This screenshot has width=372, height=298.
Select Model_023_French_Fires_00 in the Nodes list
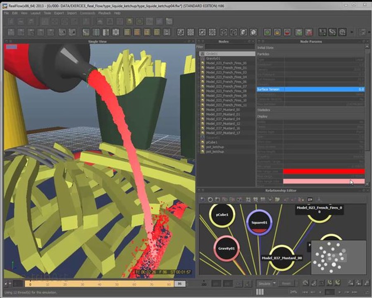(227, 63)
